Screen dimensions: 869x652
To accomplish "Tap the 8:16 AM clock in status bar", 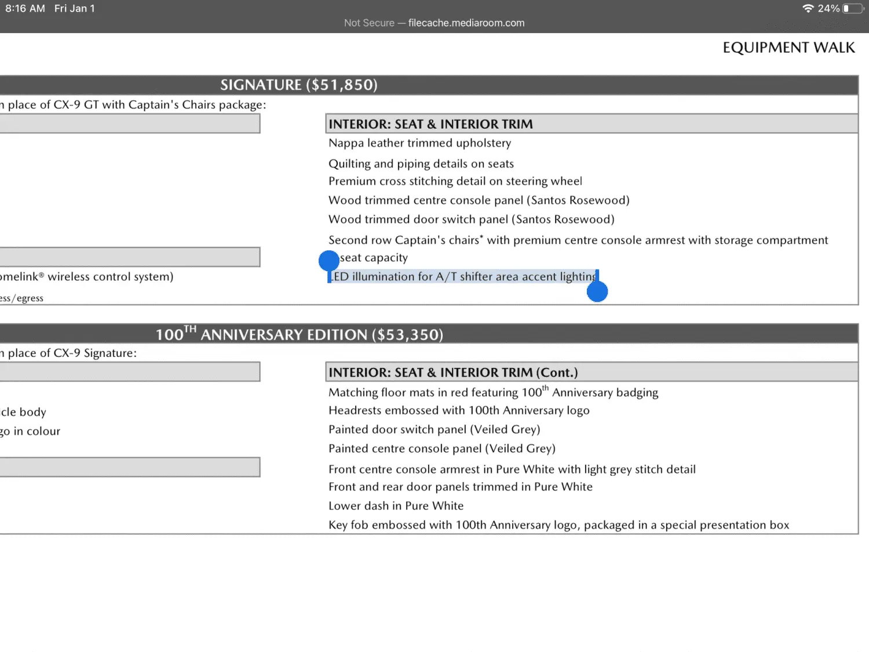I will (25, 9).
